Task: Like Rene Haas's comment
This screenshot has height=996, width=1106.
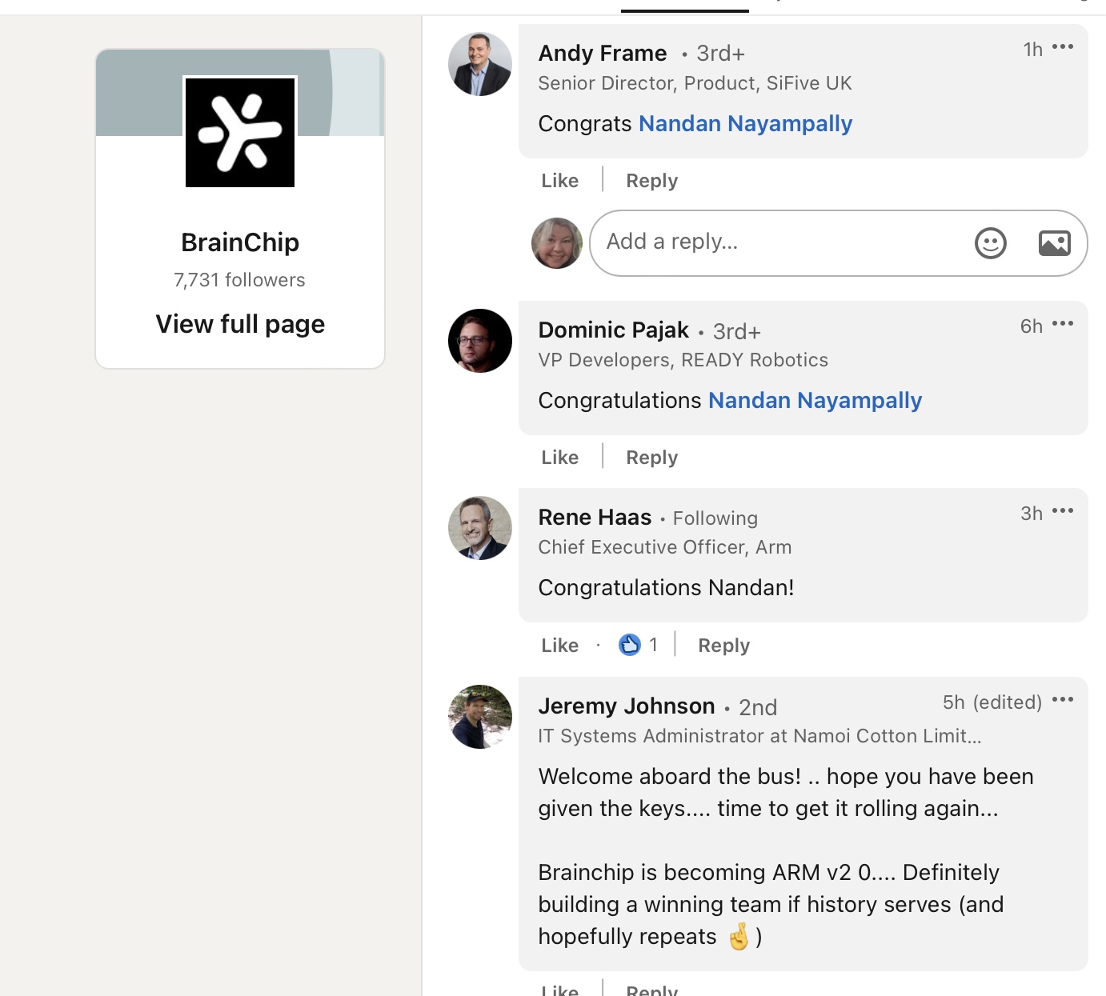Action: (559, 646)
